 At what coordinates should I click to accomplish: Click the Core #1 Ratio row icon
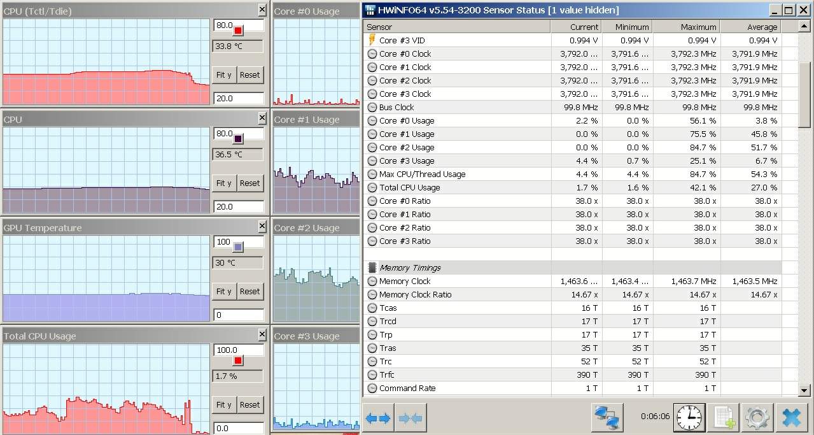tap(372, 214)
